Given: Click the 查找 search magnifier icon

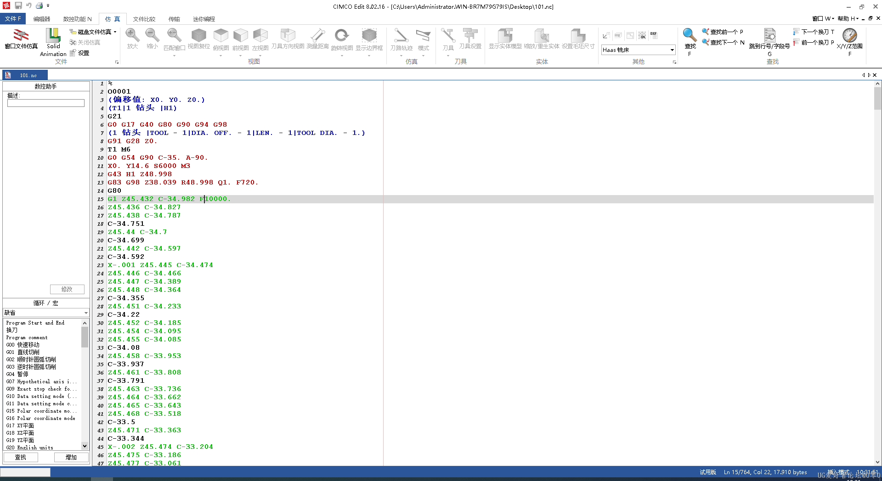Looking at the screenshot, I should click(x=690, y=35).
